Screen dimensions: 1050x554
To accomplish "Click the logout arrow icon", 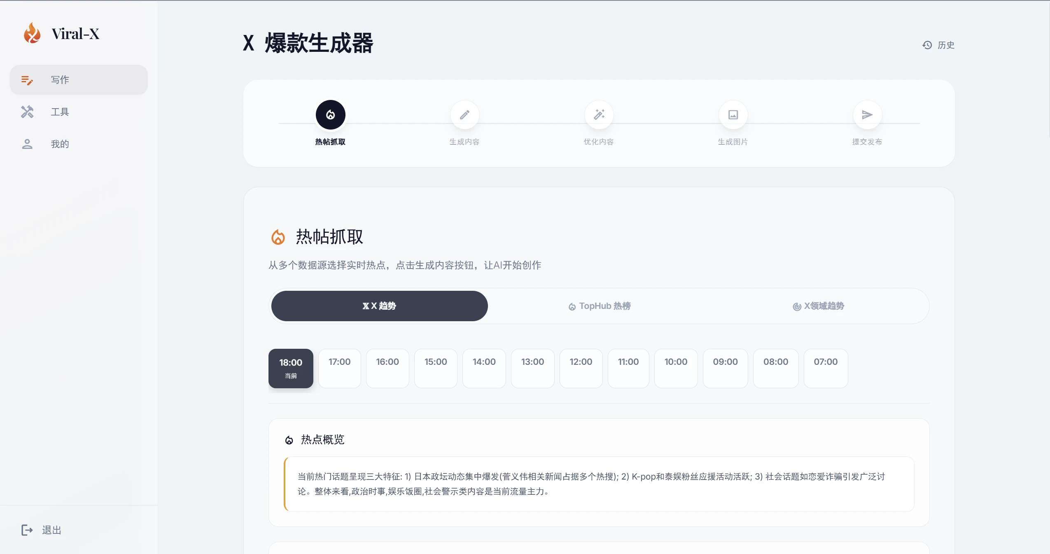I will click(x=27, y=530).
